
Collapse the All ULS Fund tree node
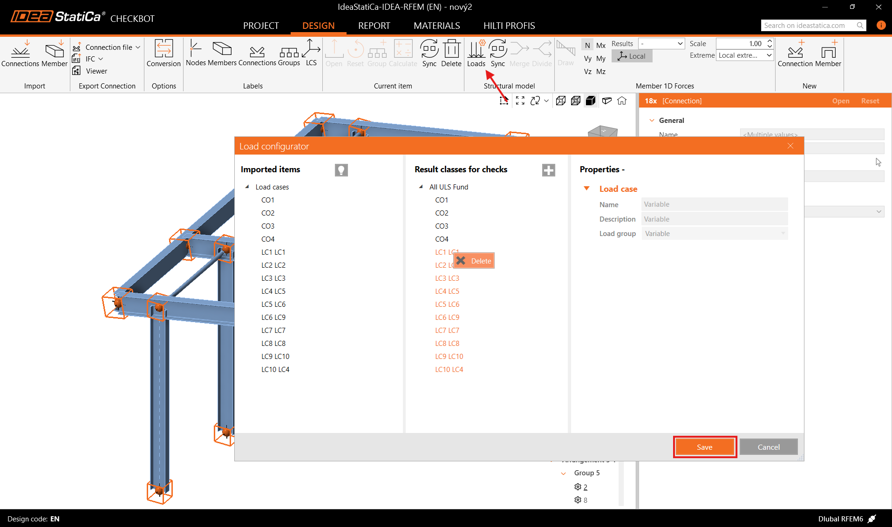pyautogui.click(x=421, y=187)
